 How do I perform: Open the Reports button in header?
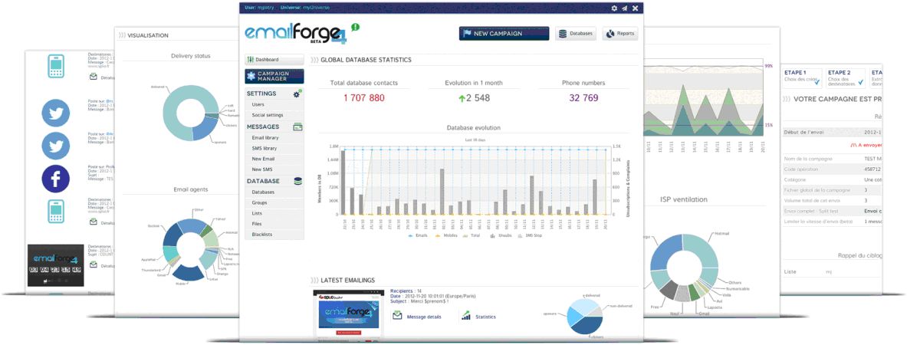(x=619, y=34)
